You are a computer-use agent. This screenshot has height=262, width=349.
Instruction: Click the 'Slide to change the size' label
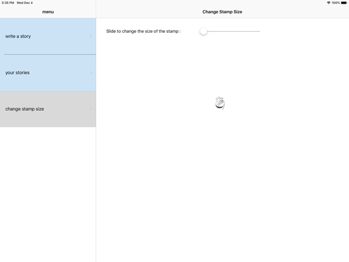point(144,31)
